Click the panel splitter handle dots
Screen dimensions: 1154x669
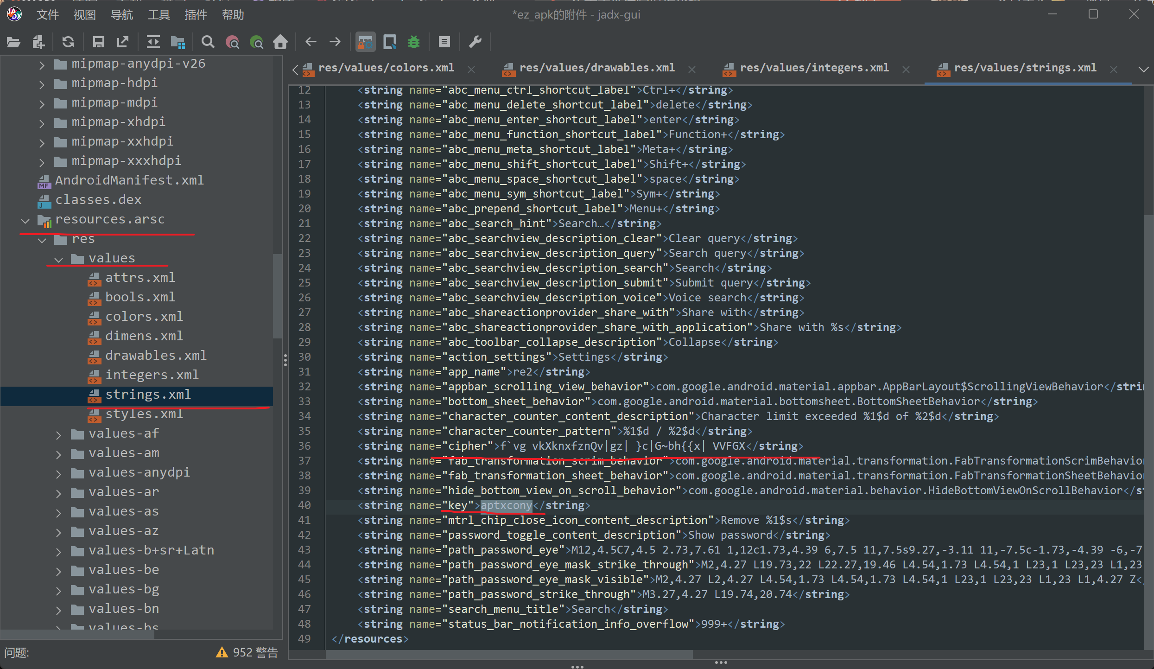[285, 360]
